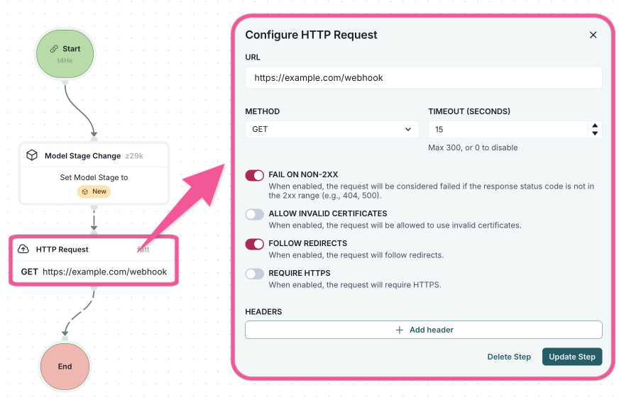Enable the Allow Invalid Certificates toggle
This screenshot has width=619, height=407.
[x=254, y=214]
